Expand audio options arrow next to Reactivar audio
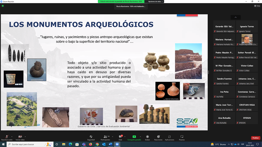Screen dimensions: 262x147 coord(12,136)
